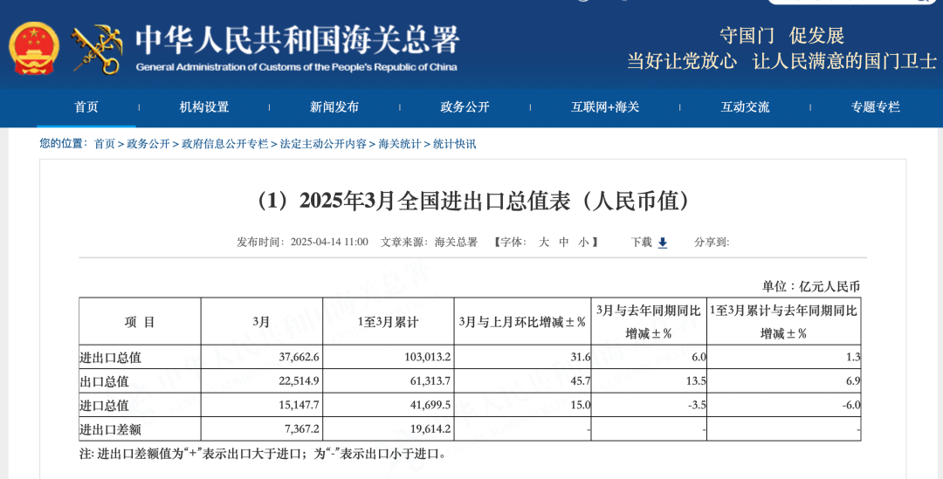This screenshot has height=479, width=943.
Task: Click the footnote starting with 注
Action: click(x=262, y=454)
